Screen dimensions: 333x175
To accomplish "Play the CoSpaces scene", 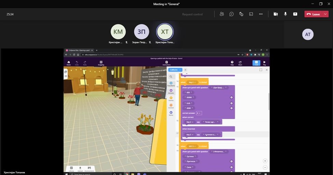I will pyautogui.click(x=264, y=63).
